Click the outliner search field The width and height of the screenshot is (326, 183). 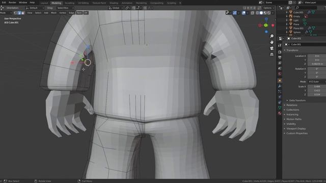point(306,8)
